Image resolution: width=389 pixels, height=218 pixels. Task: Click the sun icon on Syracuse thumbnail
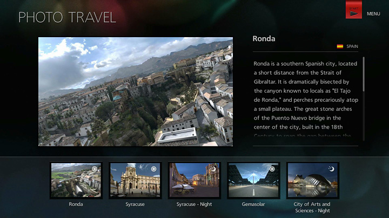pos(153,169)
